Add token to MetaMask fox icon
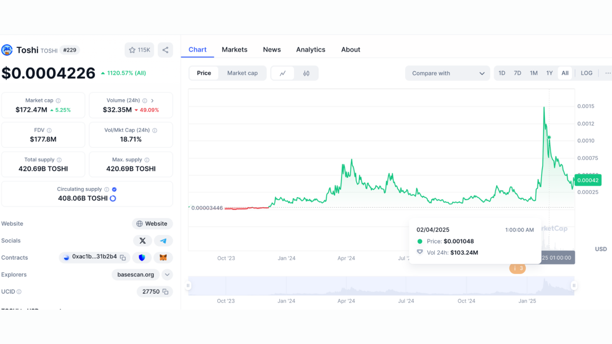612x344 pixels. point(163,257)
